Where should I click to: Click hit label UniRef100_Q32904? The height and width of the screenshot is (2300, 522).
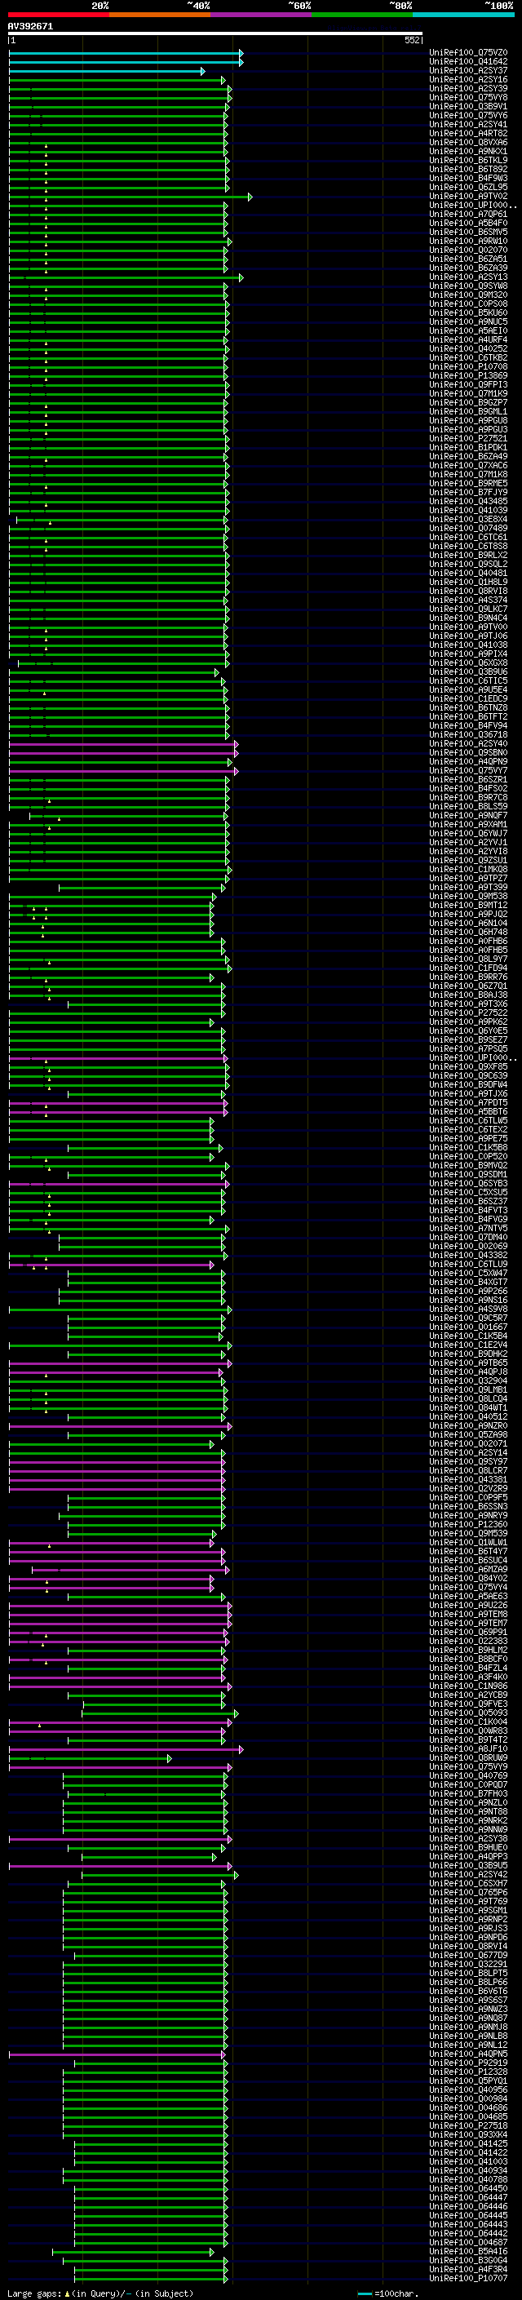click(468, 1381)
